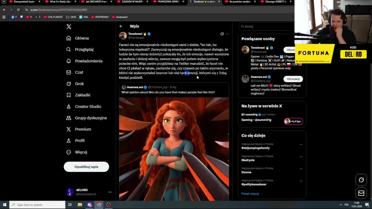Viewport: 372px width, 209px height.
Task: Open Powiadomienia notifications
Action: tap(84, 61)
